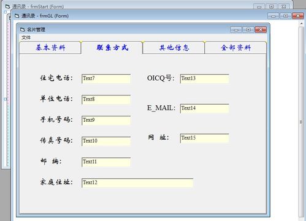Focus the Text13 OICQ number field
Image resolution: width=306 pixels, height=221 pixels.
204,78
